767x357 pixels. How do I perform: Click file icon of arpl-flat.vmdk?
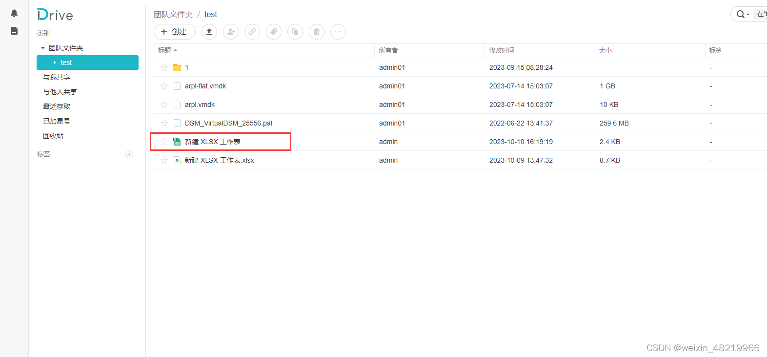177,86
